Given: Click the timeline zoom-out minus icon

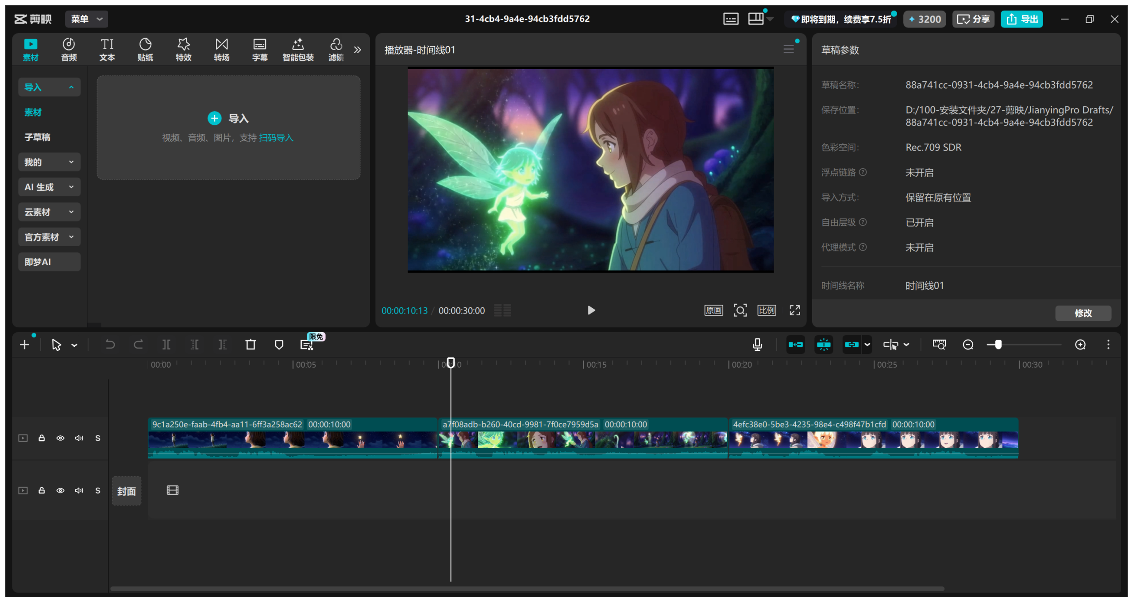Looking at the screenshot, I should [x=968, y=345].
